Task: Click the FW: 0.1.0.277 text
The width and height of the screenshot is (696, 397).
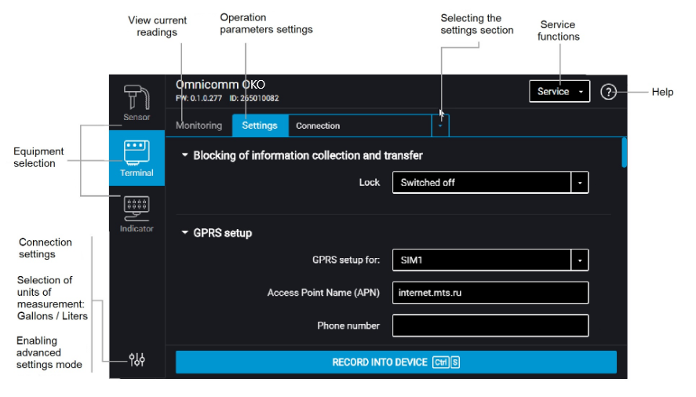Action: (199, 99)
